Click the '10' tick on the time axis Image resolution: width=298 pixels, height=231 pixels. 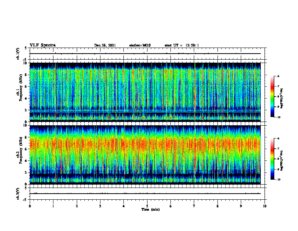[265, 206]
